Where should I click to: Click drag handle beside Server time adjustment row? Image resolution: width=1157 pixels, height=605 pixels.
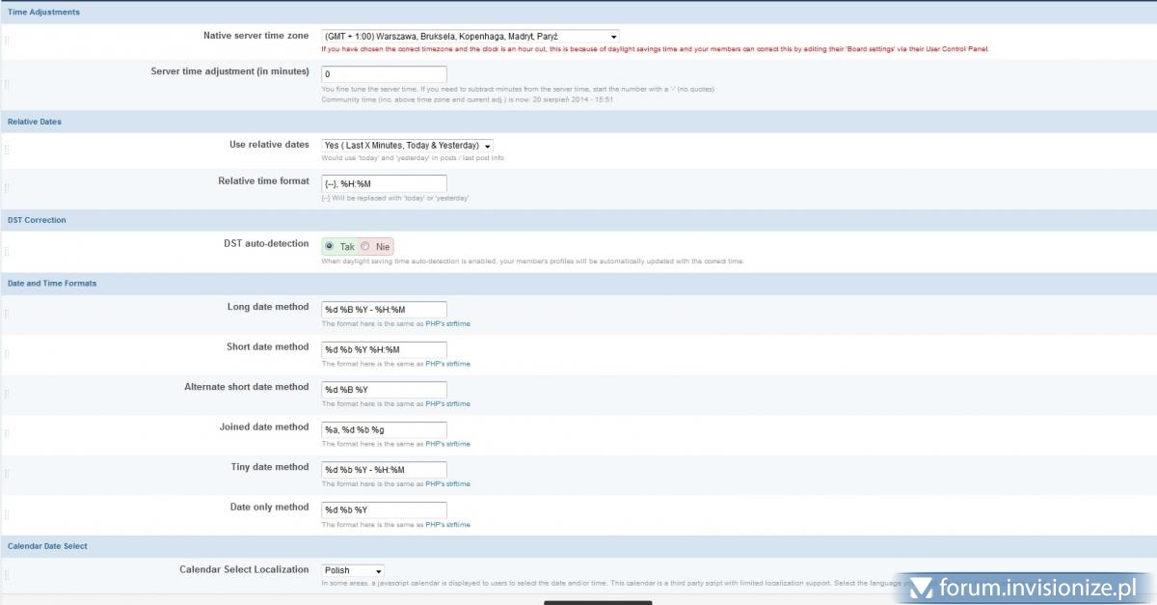coord(6,84)
